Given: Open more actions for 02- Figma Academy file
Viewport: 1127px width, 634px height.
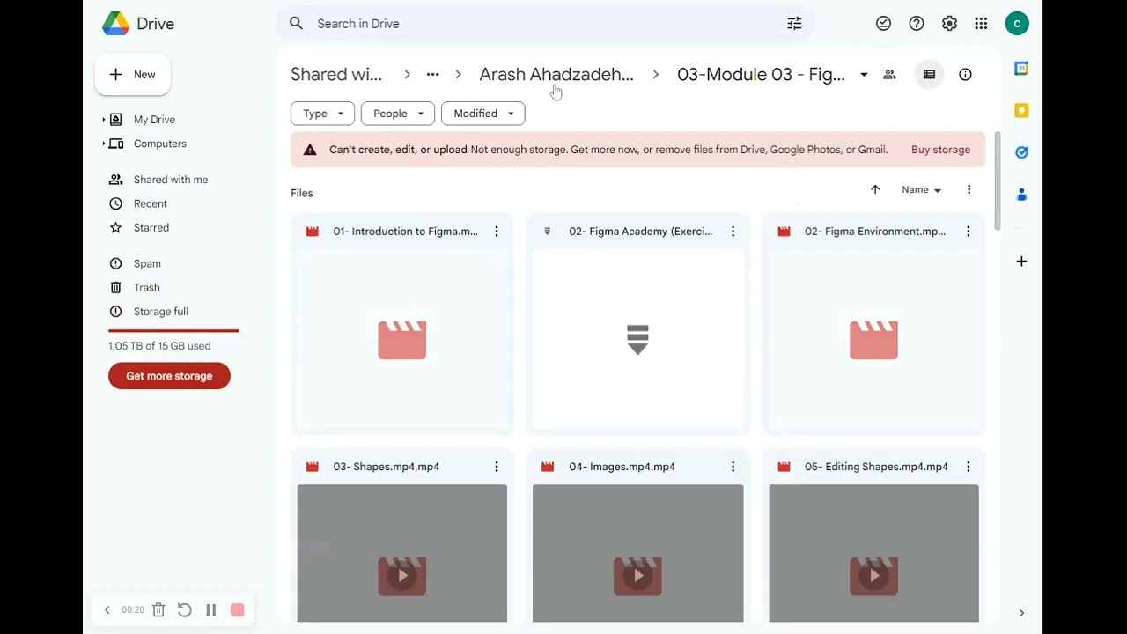Looking at the screenshot, I should click(733, 232).
